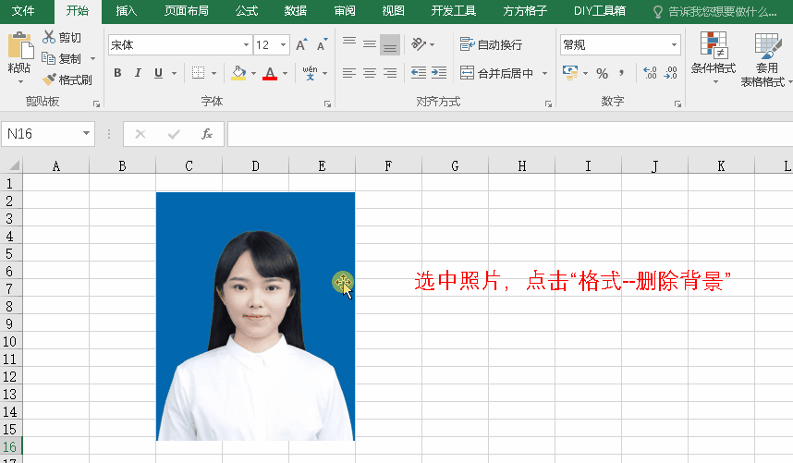Click the 合并后居中 button
Image resolution: width=793 pixels, height=463 pixels.
496,73
